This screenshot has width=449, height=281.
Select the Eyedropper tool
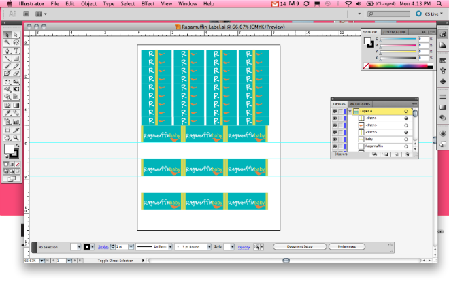(x=7, y=113)
